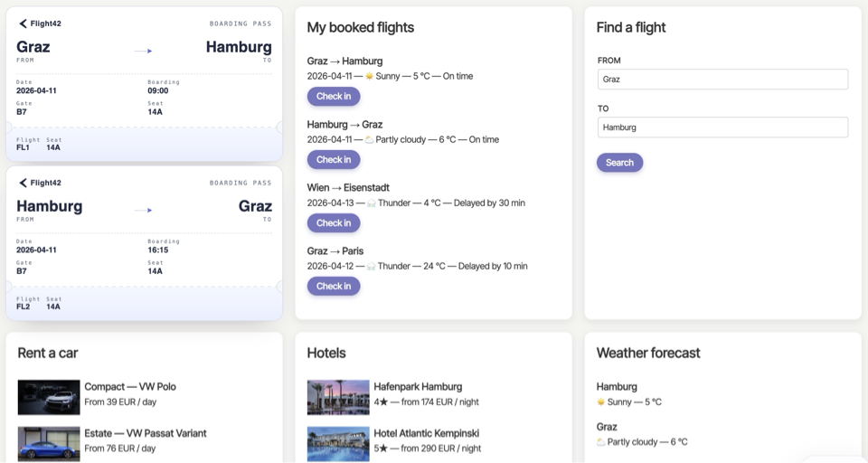Click 'Hamburg → Graz' booked flight title

coord(344,125)
